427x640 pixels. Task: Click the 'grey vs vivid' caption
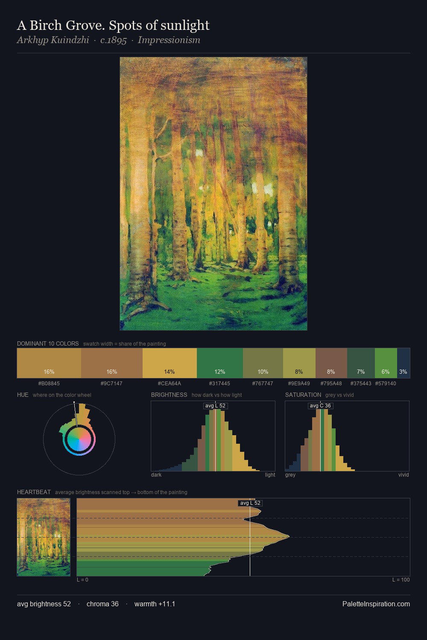(339, 395)
